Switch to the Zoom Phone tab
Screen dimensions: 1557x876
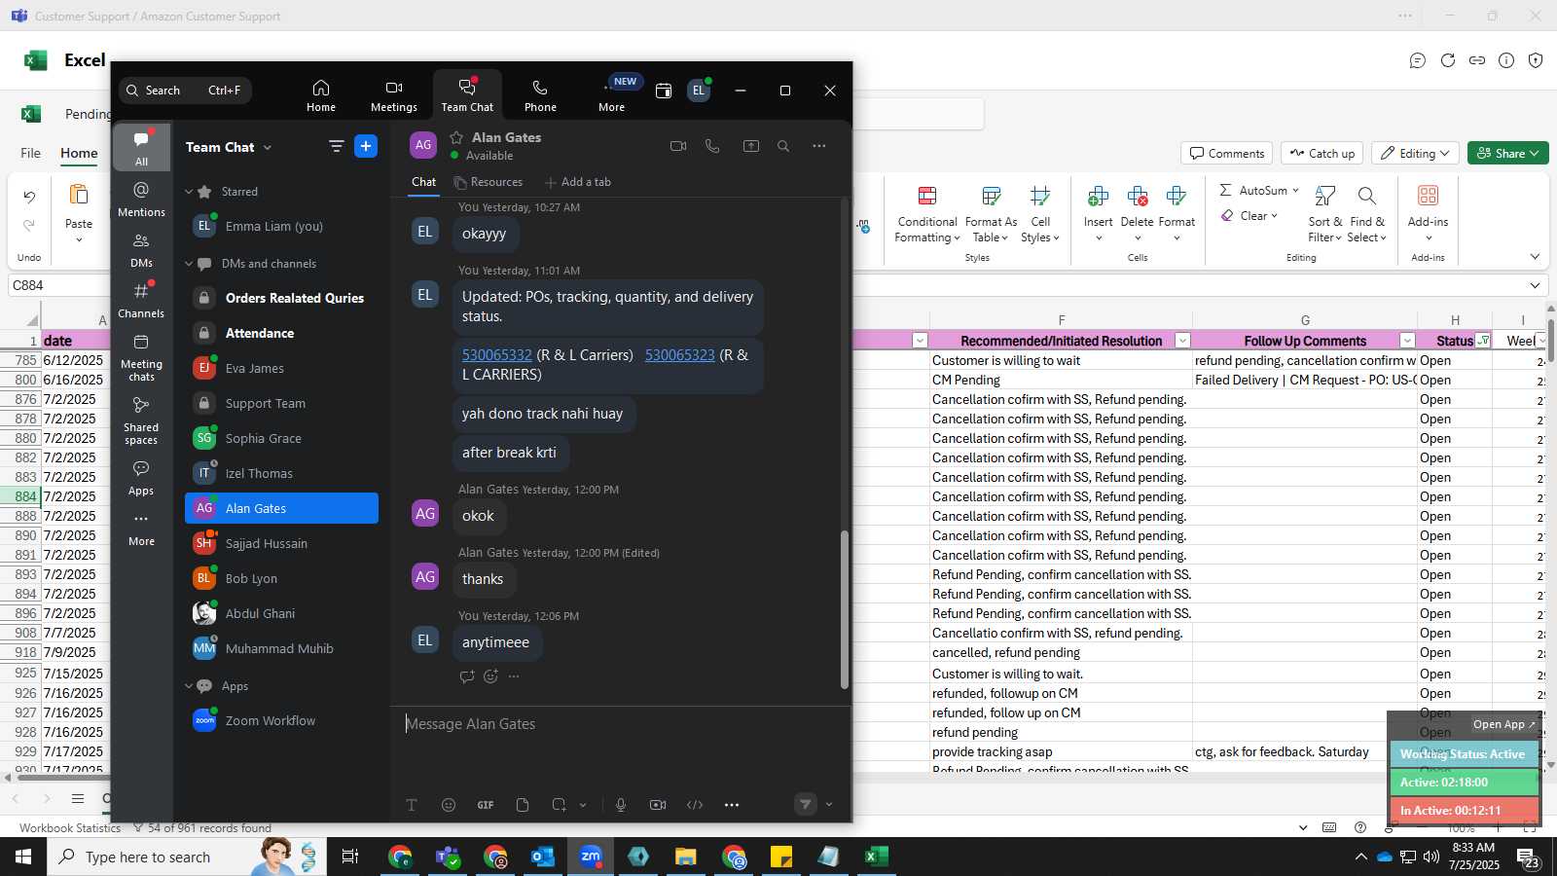(x=540, y=95)
